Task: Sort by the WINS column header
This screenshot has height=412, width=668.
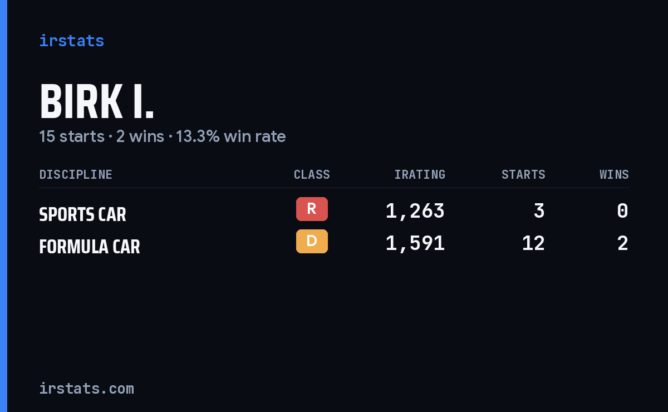Action: click(x=614, y=175)
